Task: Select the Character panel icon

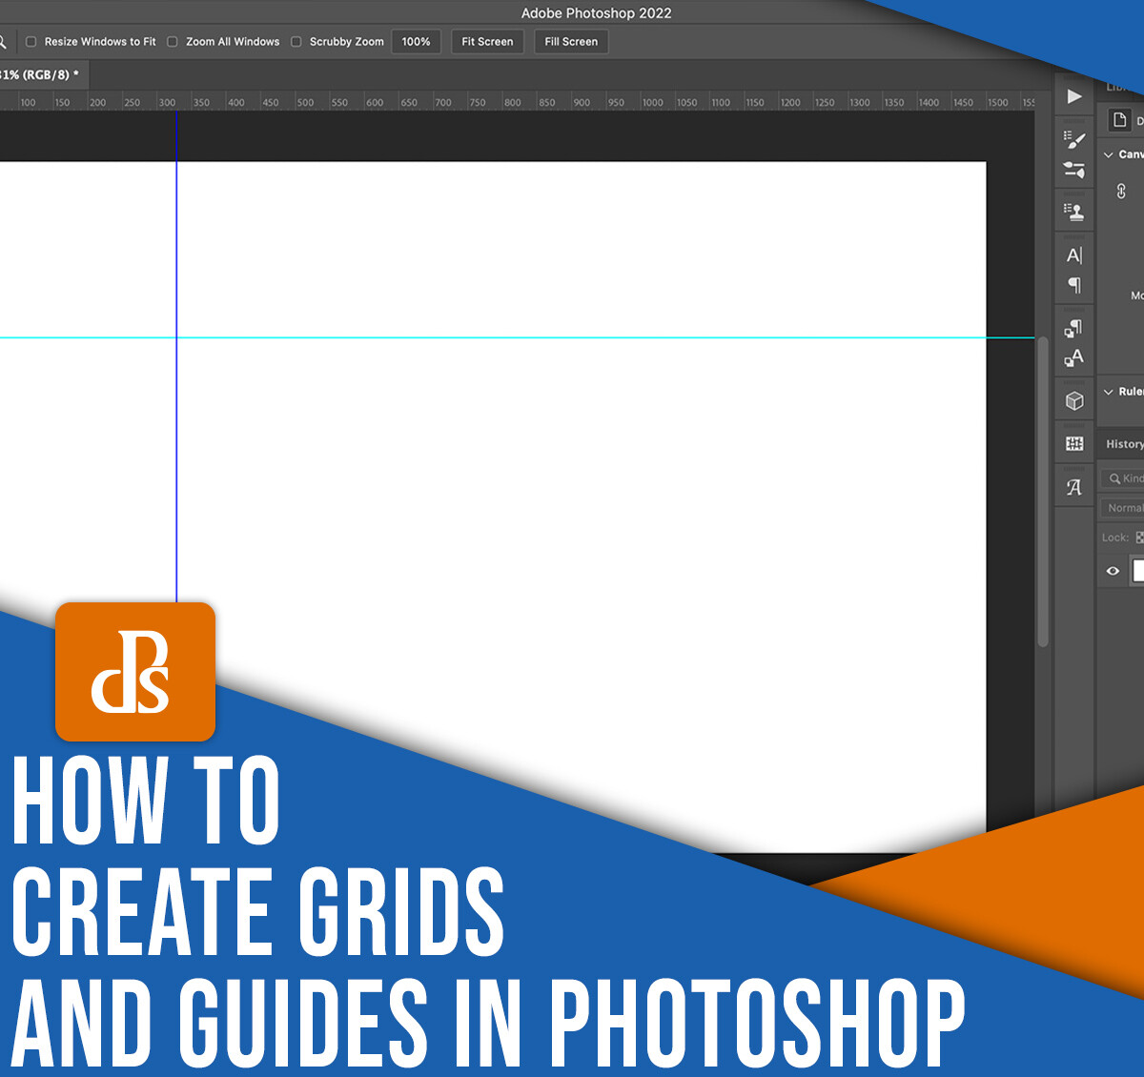Action: [1073, 254]
